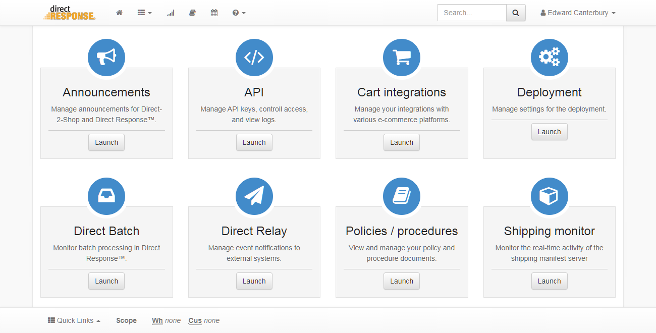This screenshot has height=333, width=656.
Task: Open the list menu dropdown in navbar
Action: tap(144, 13)
